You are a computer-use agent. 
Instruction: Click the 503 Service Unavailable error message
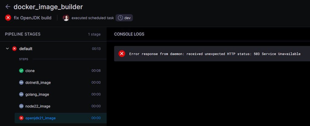[x=215, y=54]
